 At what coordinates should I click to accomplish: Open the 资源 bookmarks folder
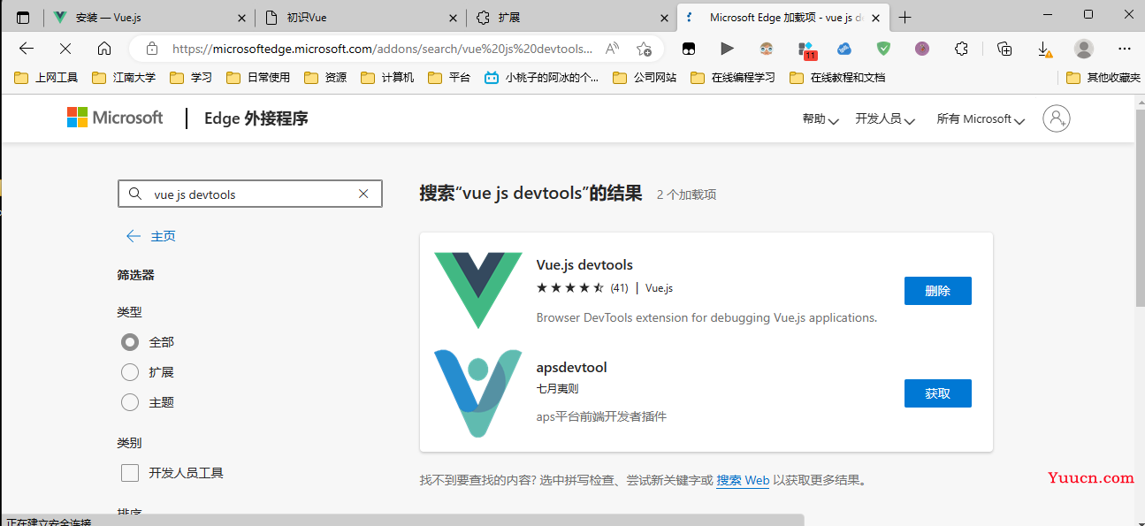pyautogui.click(x=325, y=78)
